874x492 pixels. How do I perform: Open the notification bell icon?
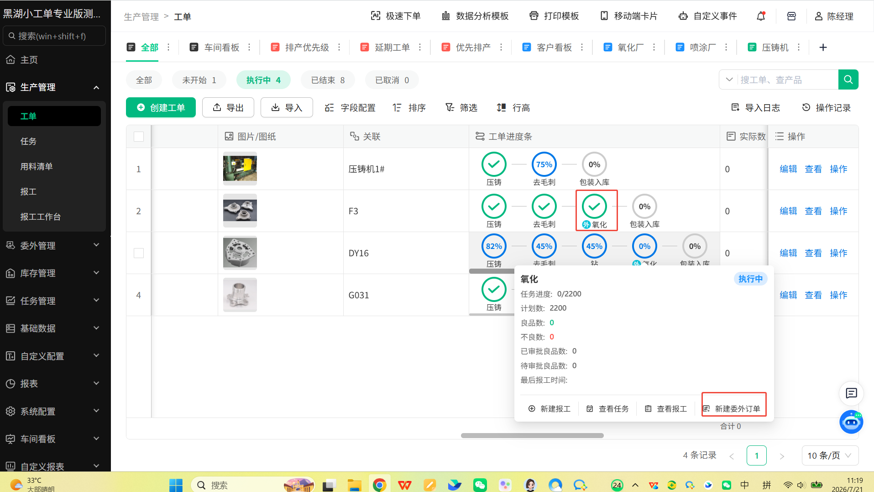(761, 16)
